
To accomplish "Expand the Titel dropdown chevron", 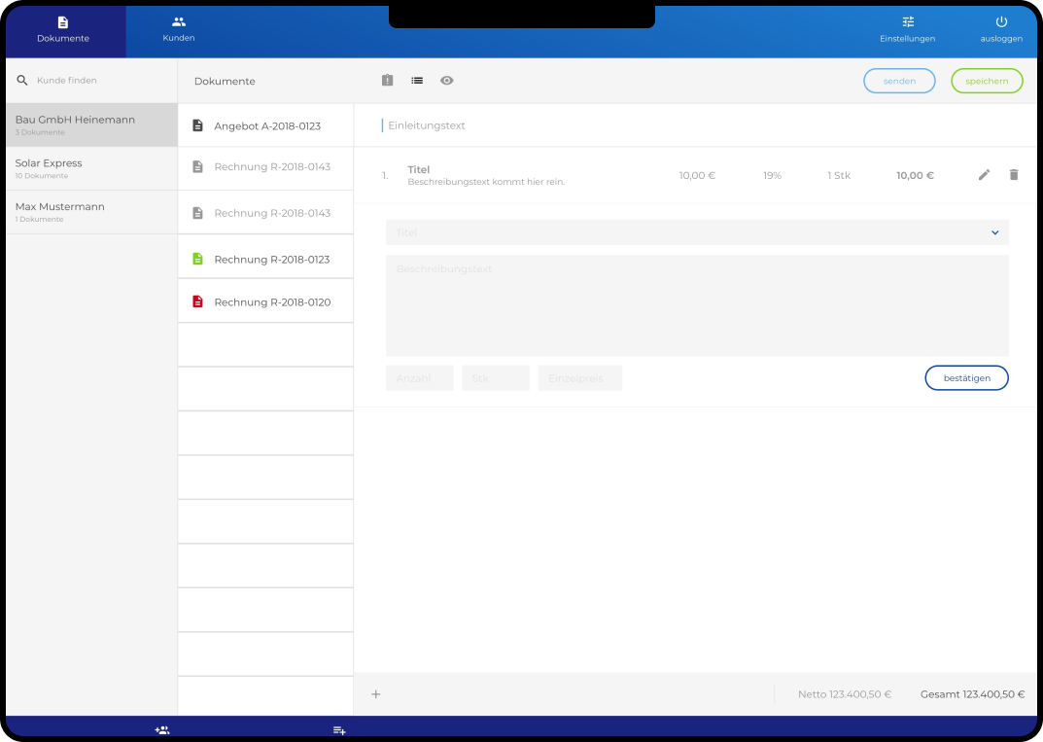I will click(994, 233).
